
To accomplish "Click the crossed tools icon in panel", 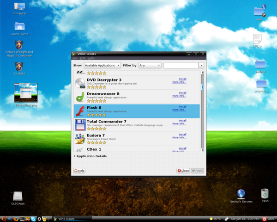I will [27, 219].
